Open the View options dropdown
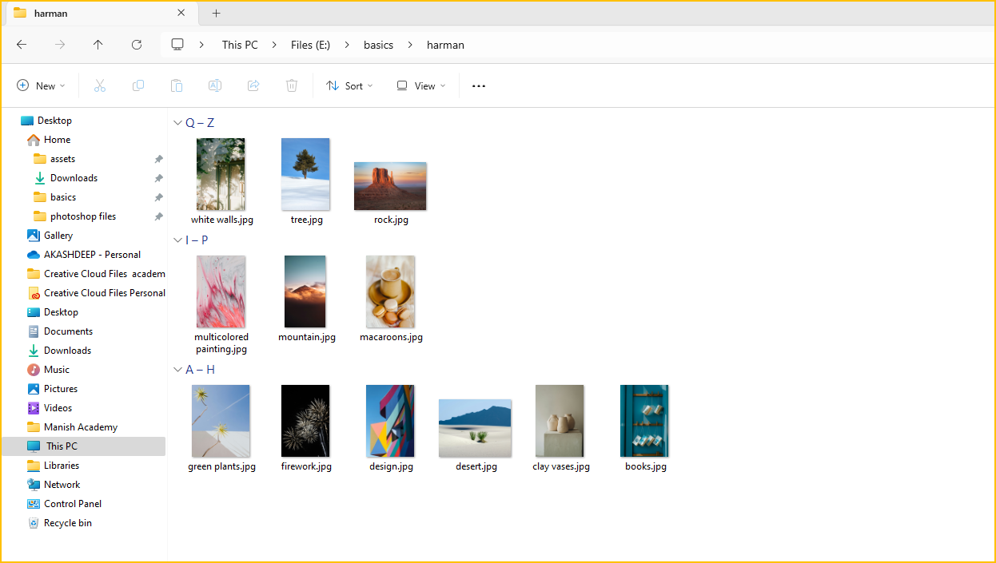Screen dimensions: 996x563 click(421, 86)
